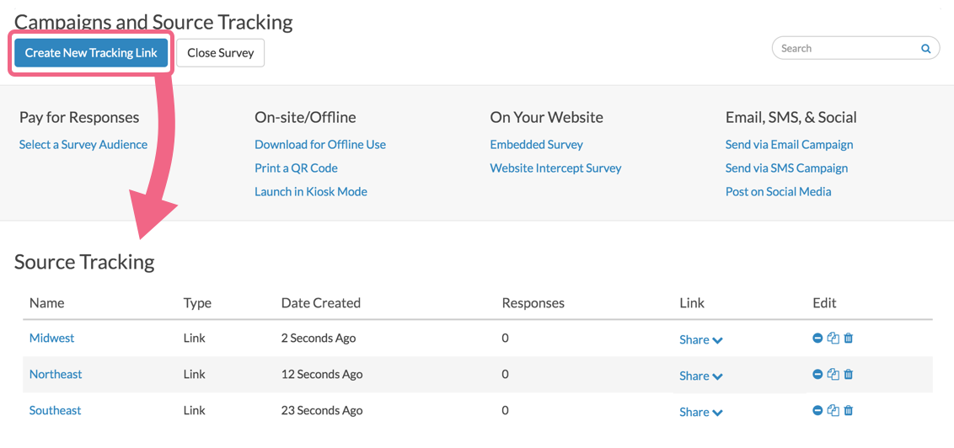Expand the Southeast Share dropdown
This screenshot has width=954, height=448.
pyautogui.click(x=701, y=413)
